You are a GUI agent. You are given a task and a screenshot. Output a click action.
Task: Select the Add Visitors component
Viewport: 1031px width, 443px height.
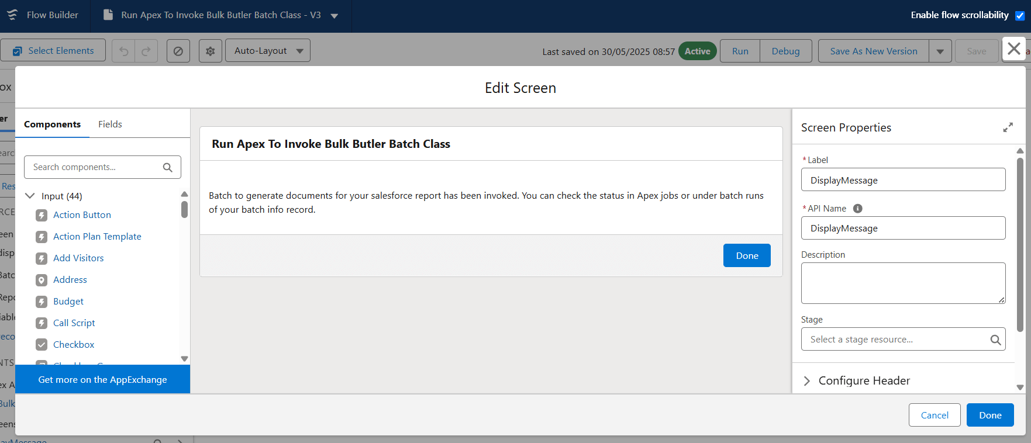[78, 258]
